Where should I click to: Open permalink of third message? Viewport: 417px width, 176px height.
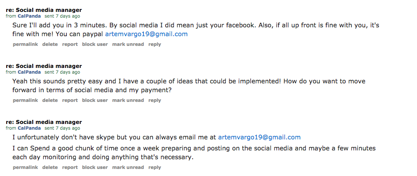pos(25,167)
